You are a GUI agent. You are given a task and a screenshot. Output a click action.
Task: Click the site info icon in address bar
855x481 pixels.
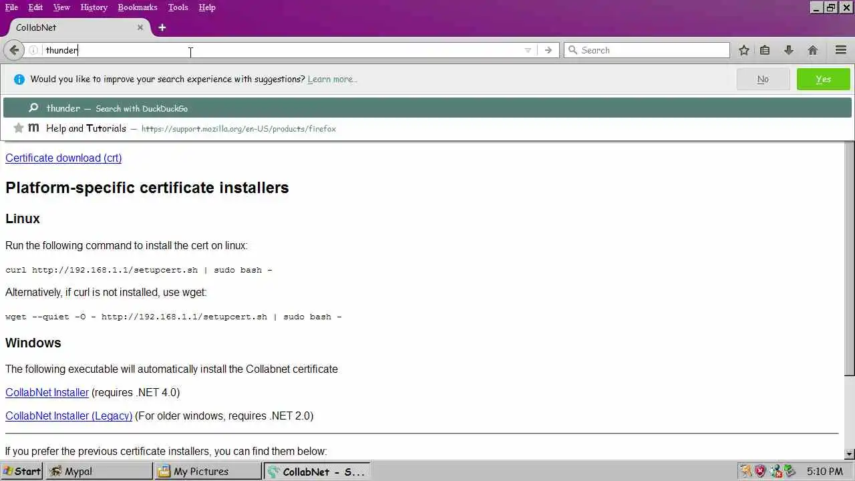[33, 50]
